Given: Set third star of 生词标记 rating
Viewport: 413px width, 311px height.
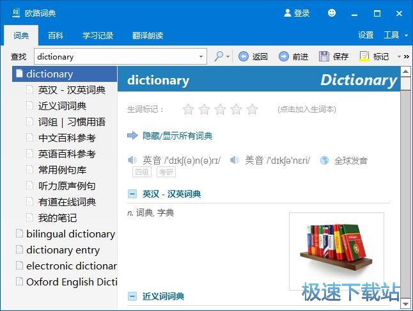Looking at the screenshot, I should pos(220,109).
